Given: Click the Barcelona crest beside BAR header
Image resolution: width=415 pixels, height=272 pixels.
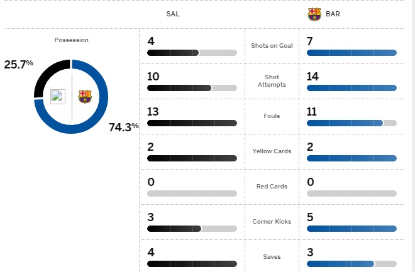Looking at the screenshot, I should coord(314,14).
